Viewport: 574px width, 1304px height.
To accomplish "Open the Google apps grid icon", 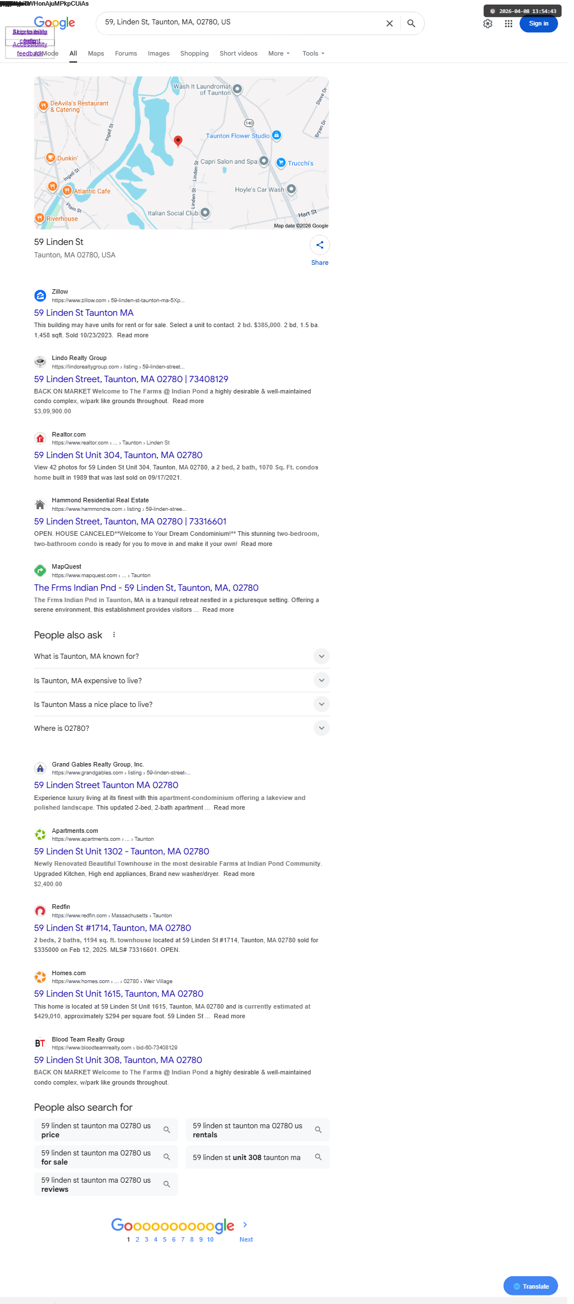I will [509, 24].
